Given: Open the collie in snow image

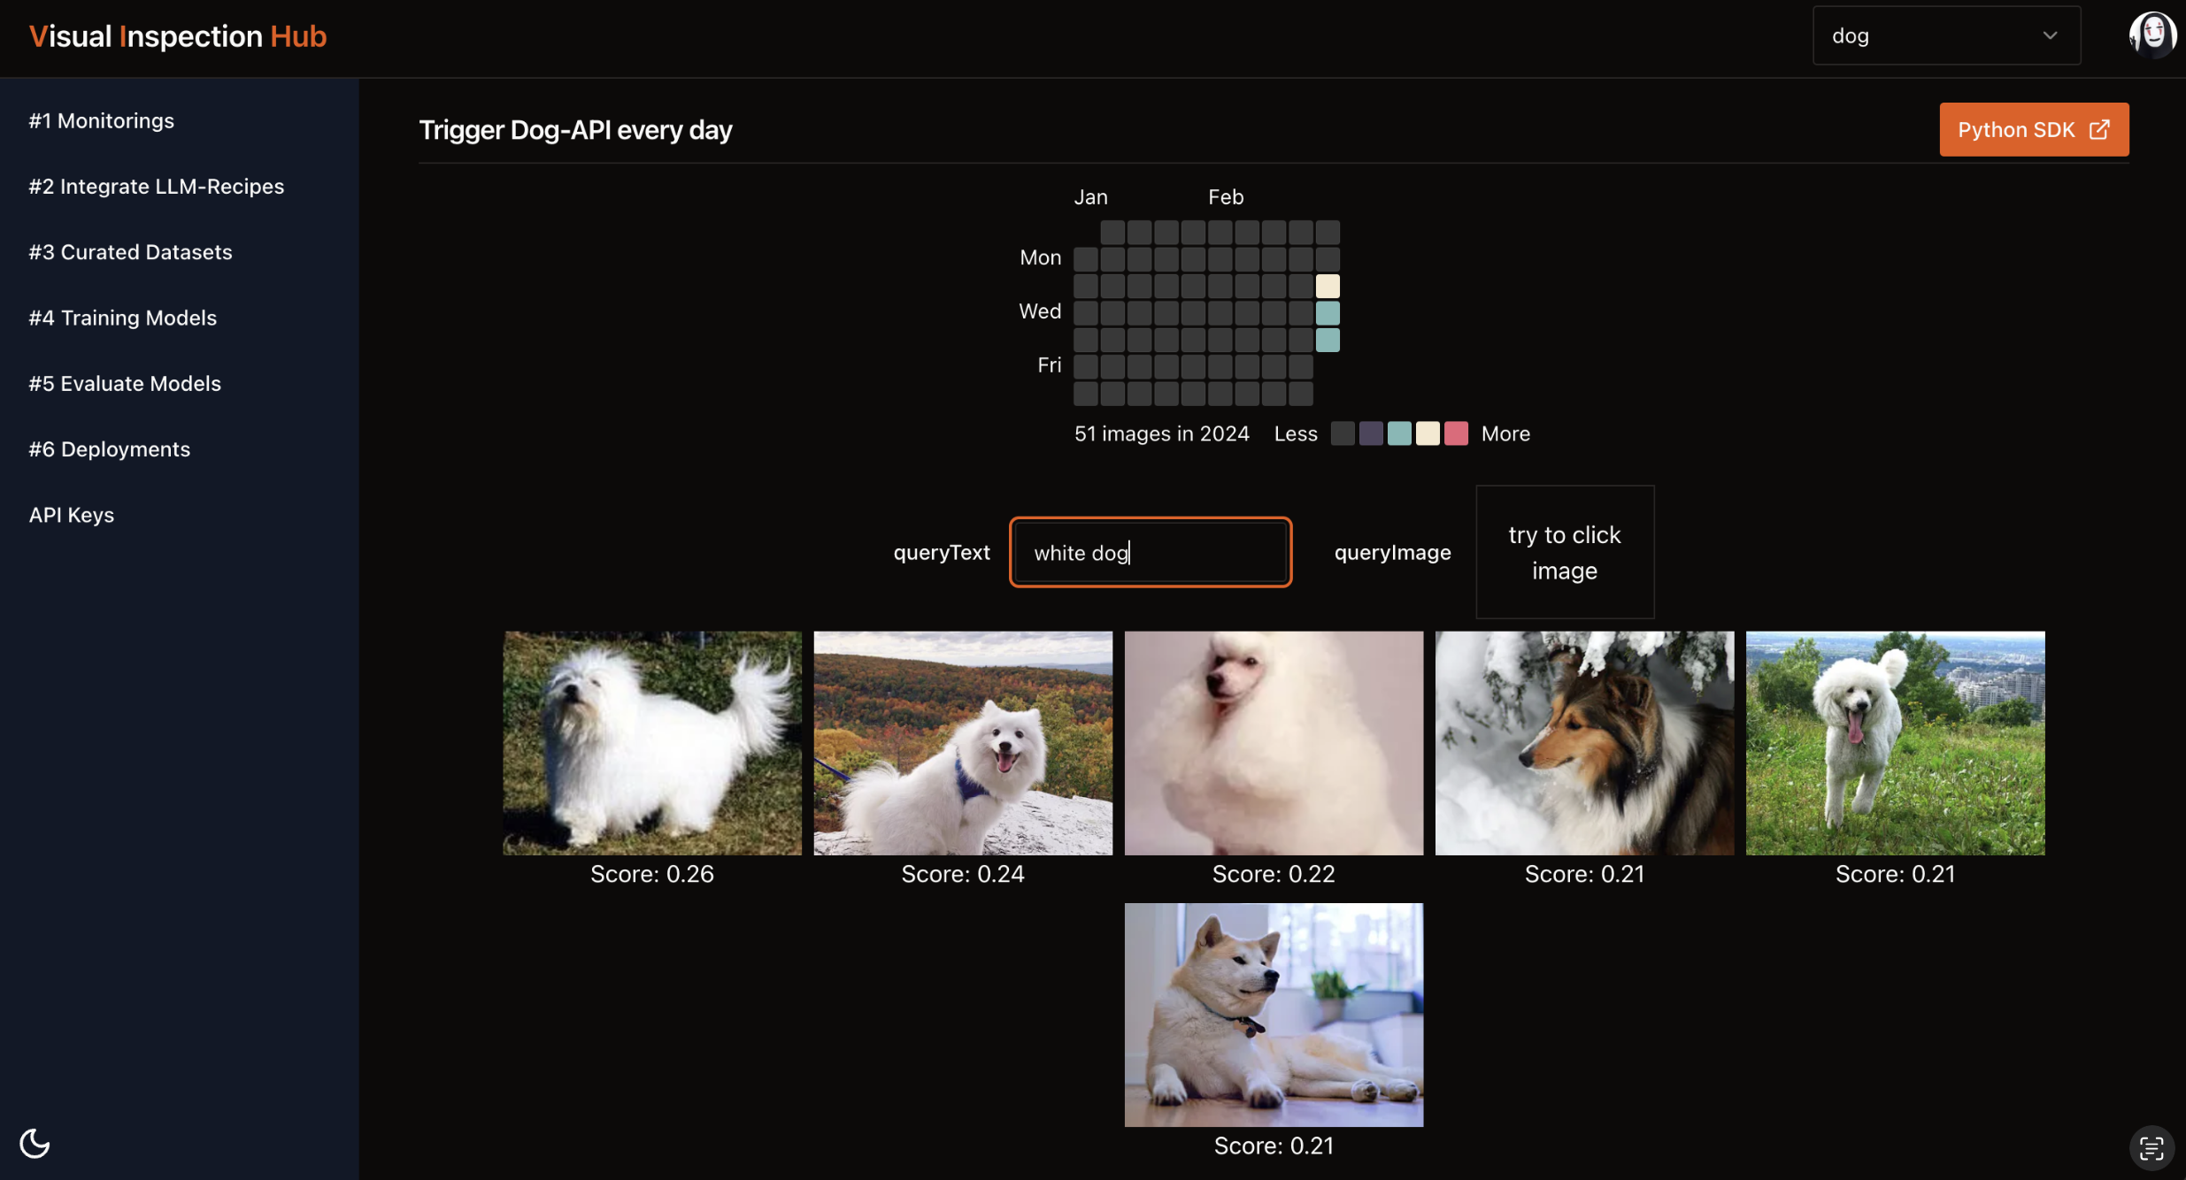Looking at the screenshot, I should click(x=1584, y=743).
